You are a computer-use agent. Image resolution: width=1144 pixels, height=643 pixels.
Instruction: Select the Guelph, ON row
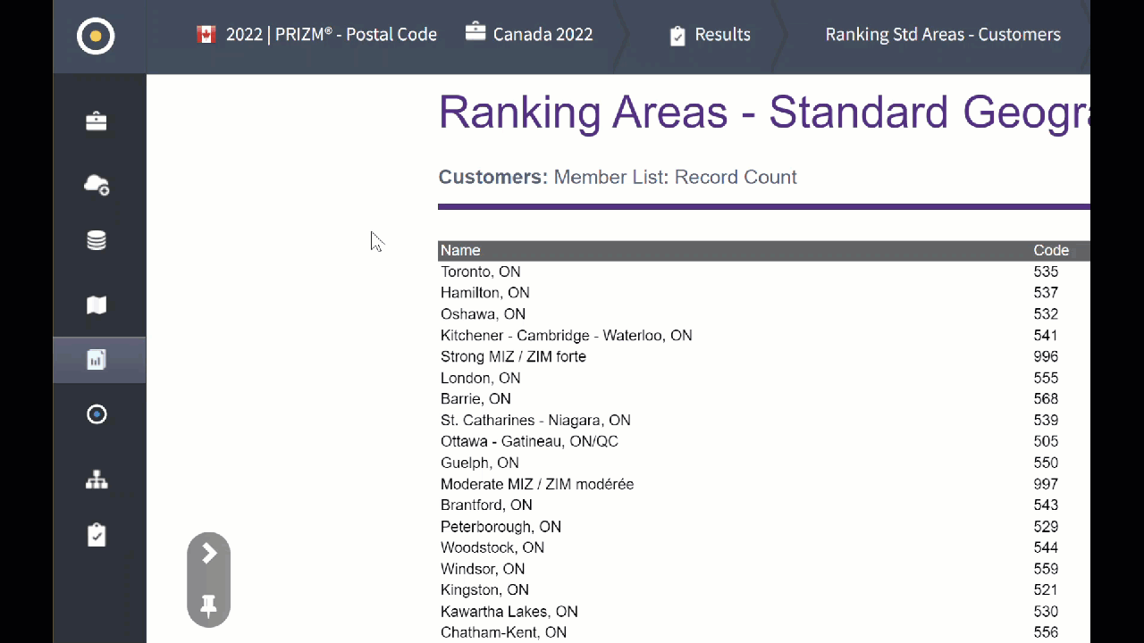click(764, 463)
